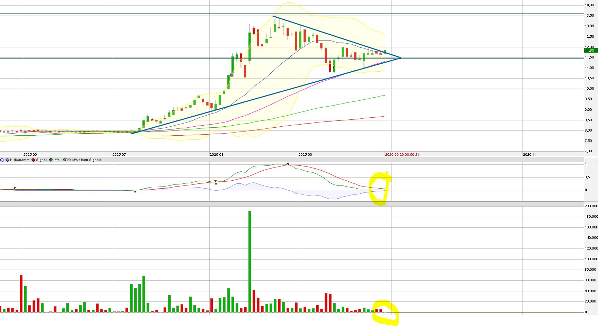Click the Kauf/Verkauf Signale triangle legend icon
598x326 pixels.
(x=64, y=160)
